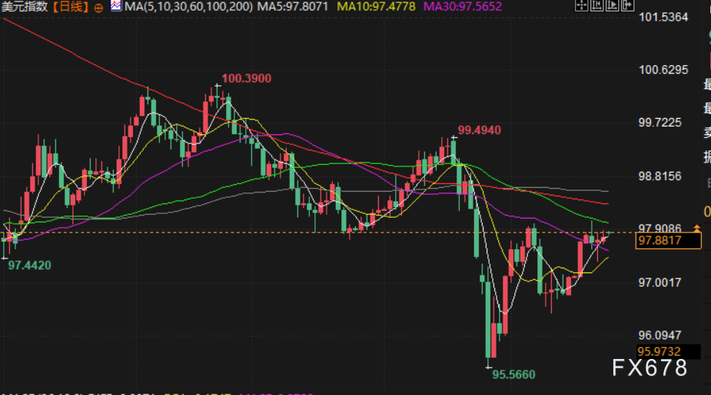Click the scroll-chart-left axis icon
The image size is (711, 395).
pyautogui.click(x=597, y=5)
